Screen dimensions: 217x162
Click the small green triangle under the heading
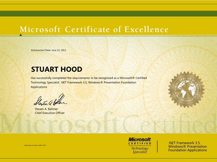21,35
